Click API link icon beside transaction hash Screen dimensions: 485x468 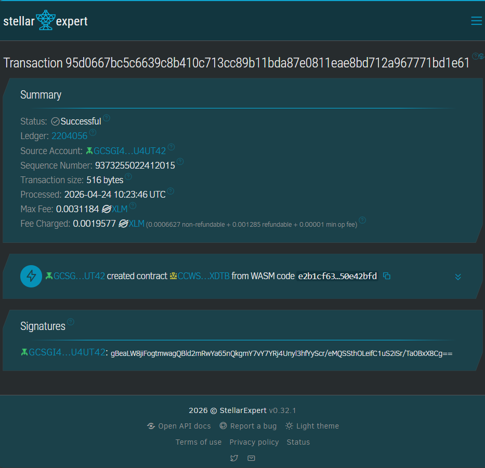481,56
